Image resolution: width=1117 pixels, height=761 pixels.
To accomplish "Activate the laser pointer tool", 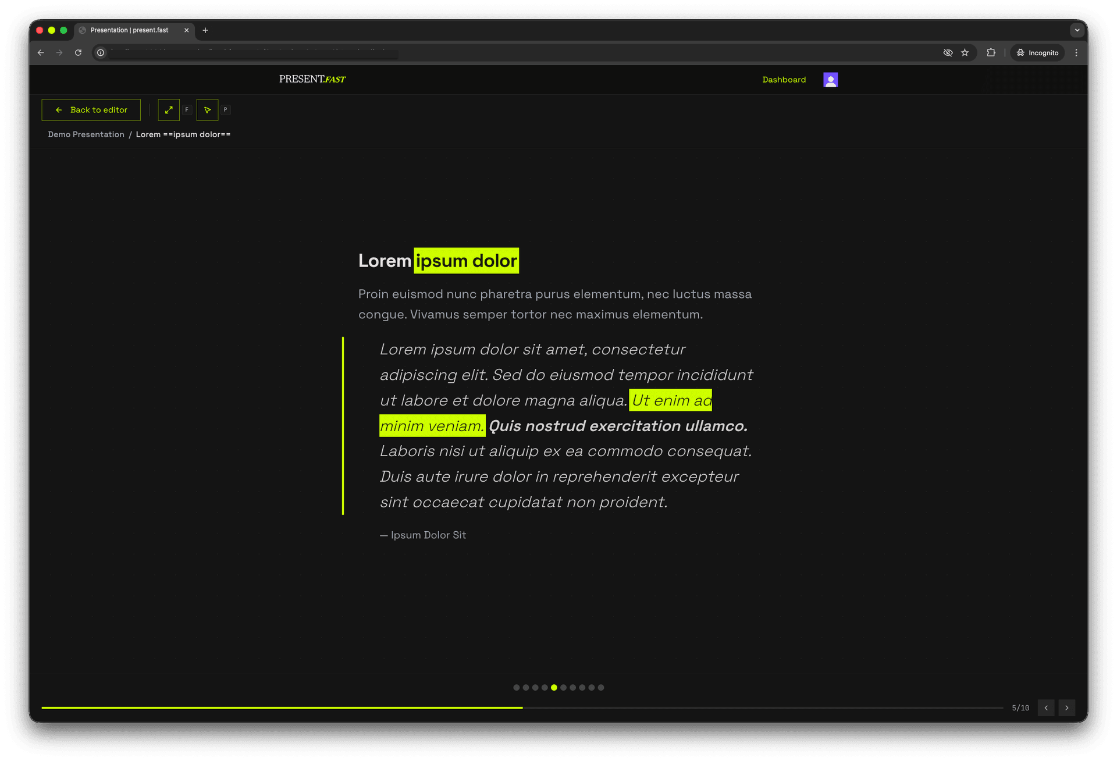I will 208,109.
